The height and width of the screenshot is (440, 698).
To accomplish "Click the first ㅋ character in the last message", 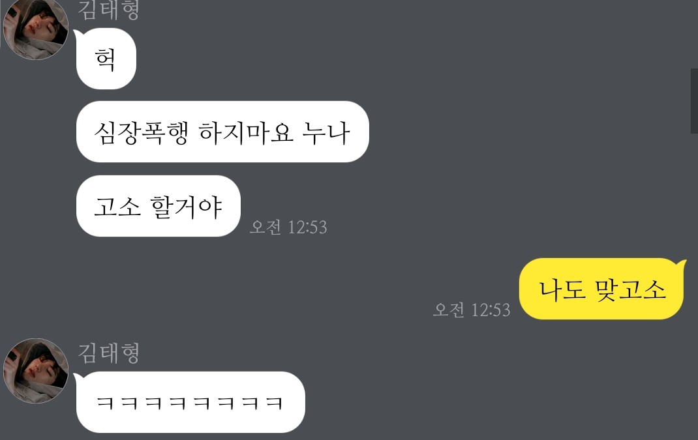I will coord(105,403).
